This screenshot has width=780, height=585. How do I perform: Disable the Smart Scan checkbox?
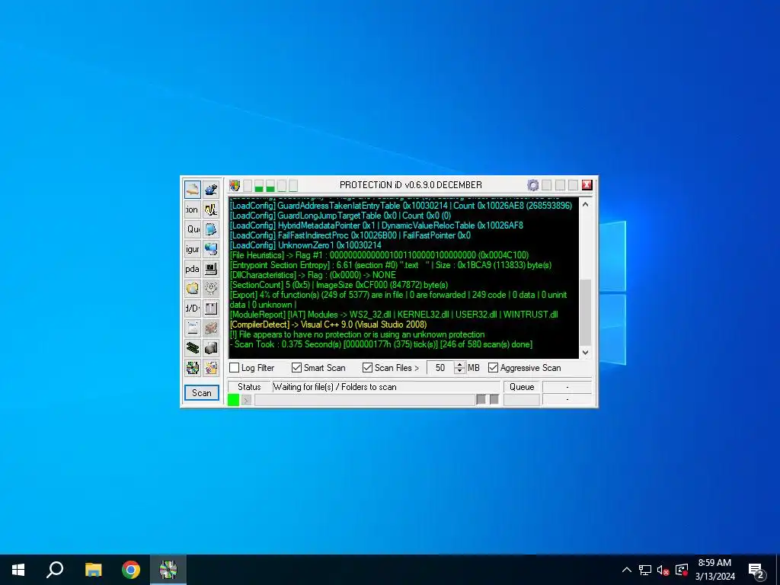click(x=296, y=368)
